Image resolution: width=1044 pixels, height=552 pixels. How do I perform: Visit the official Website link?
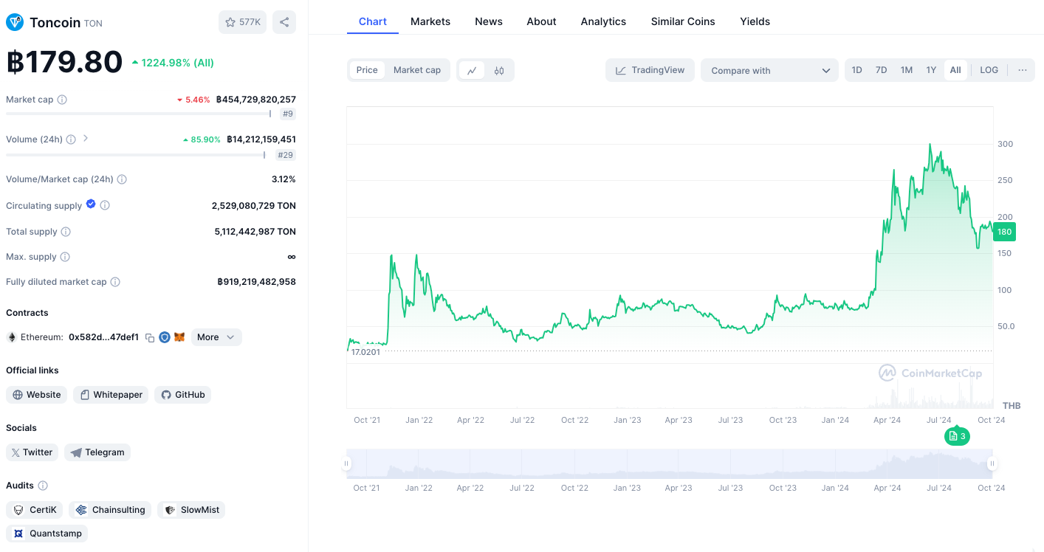tap(37, 395)
